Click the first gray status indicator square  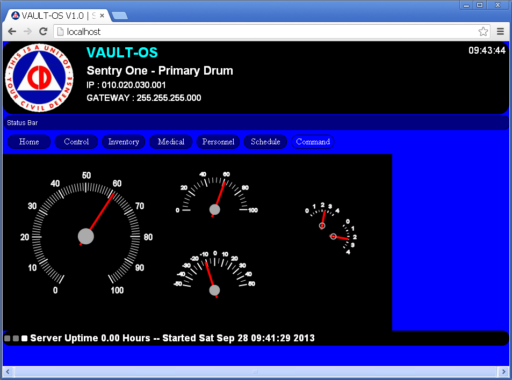click(x=8, y=339)
